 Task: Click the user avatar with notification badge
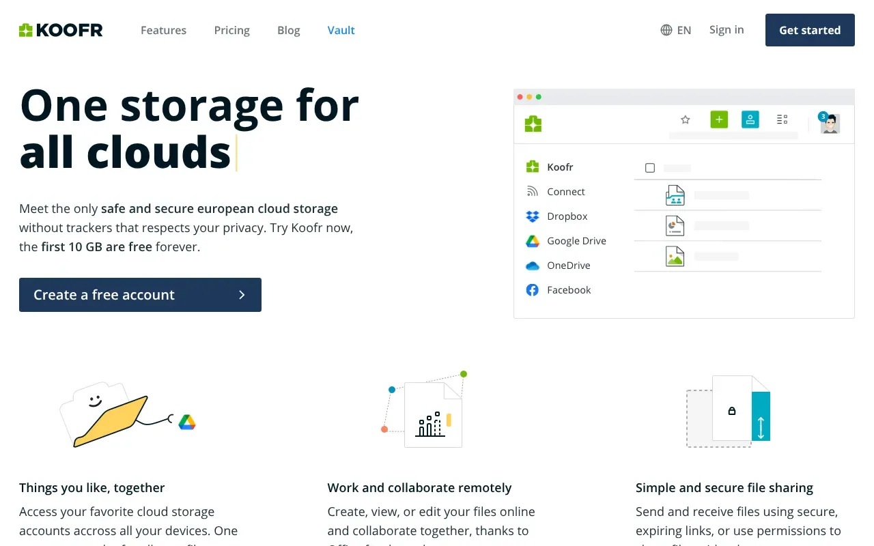(x=830, y=123)
